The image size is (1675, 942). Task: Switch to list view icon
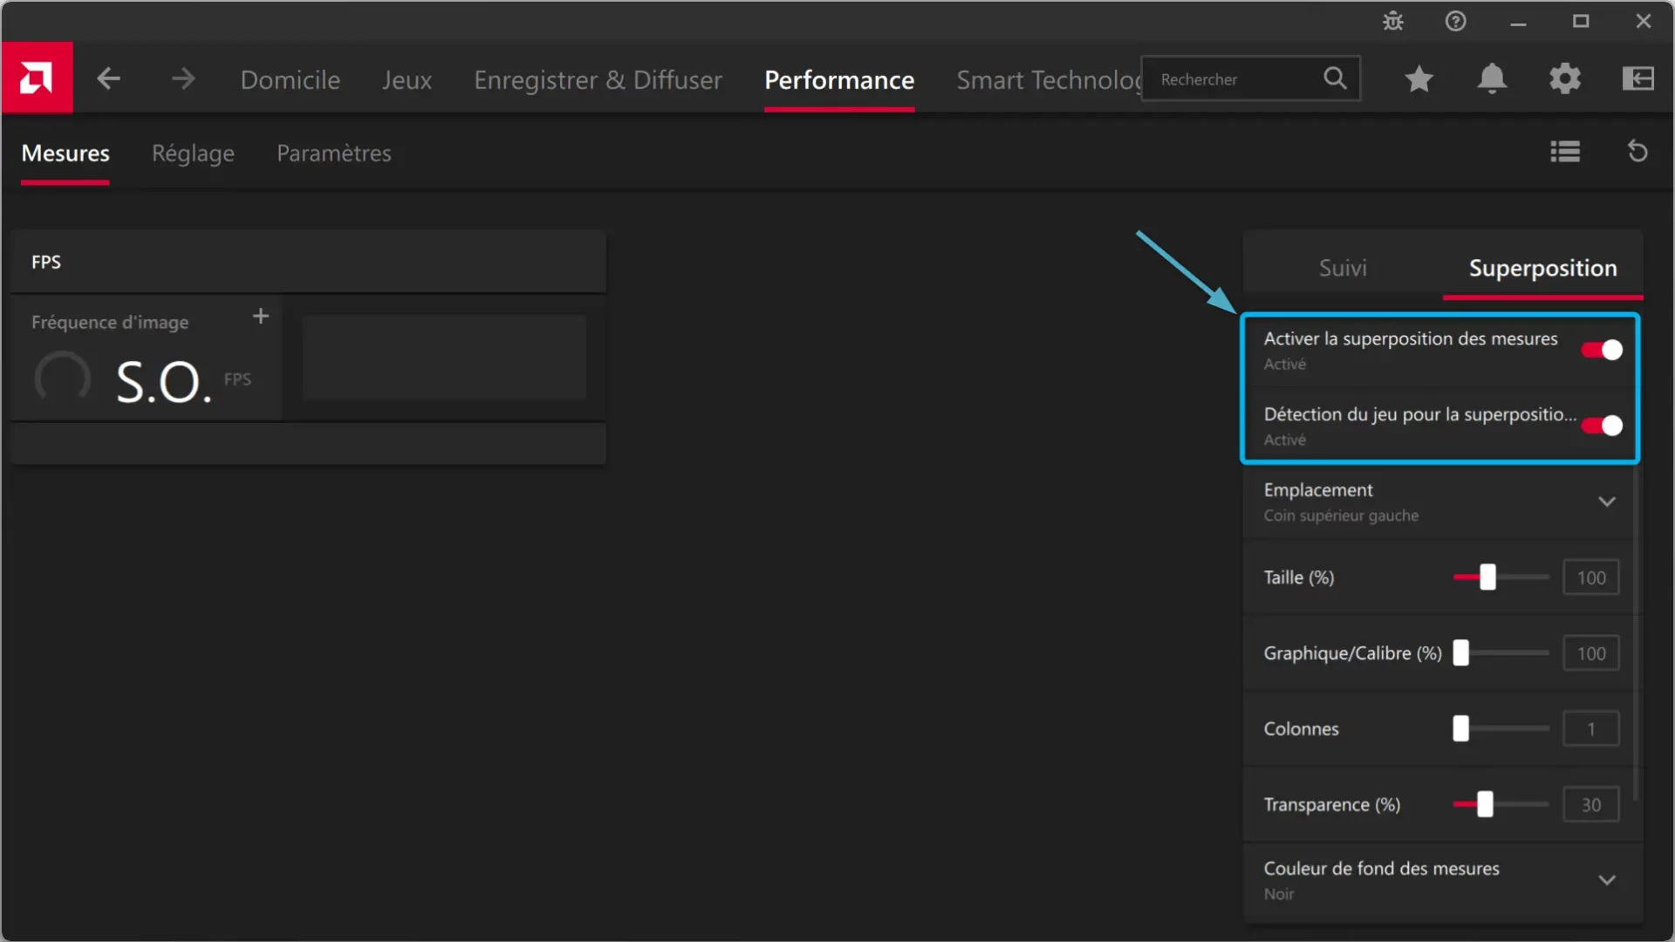tap(1565, 152)
